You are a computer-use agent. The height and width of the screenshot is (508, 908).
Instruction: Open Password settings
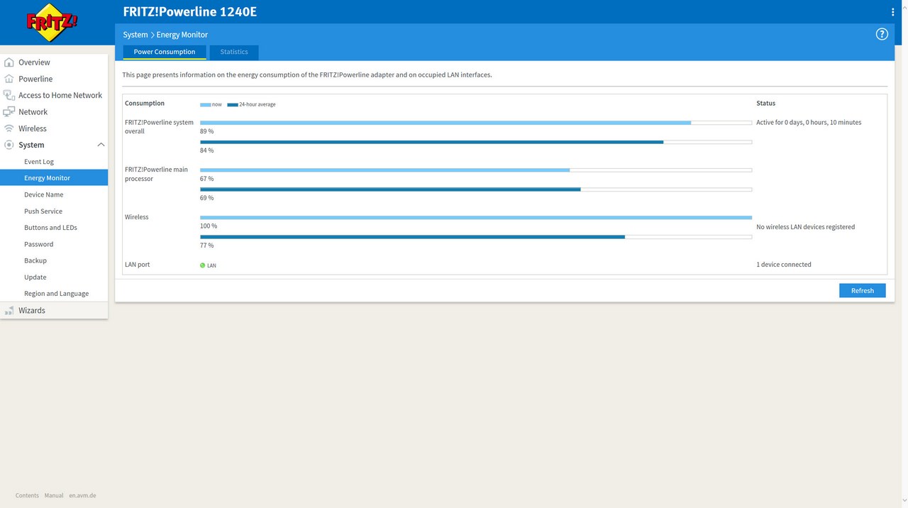coord(39,244)
